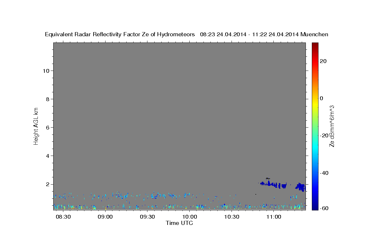378x252 pixels.
Task: Click the colorbar value label 0
Action: coord(321,98)
